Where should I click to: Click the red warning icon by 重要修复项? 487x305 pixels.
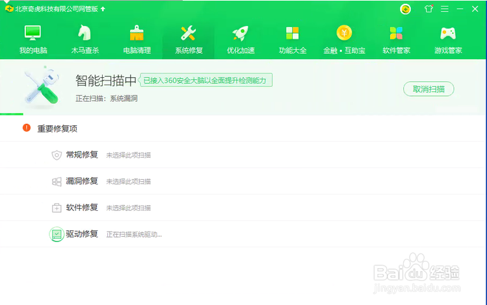click(27, 128)
